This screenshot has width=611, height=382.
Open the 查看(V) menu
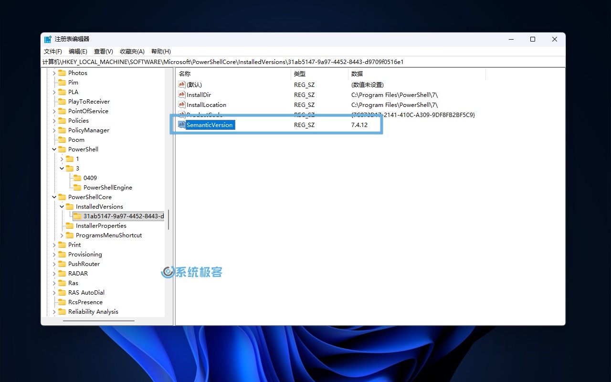[103, 52]
